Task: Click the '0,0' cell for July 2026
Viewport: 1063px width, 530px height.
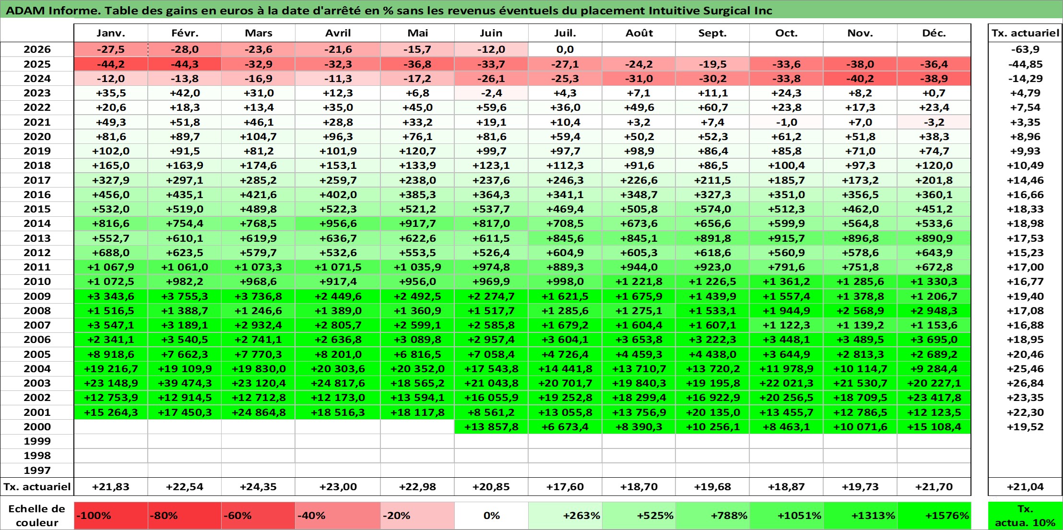Action: coord(565,49)
